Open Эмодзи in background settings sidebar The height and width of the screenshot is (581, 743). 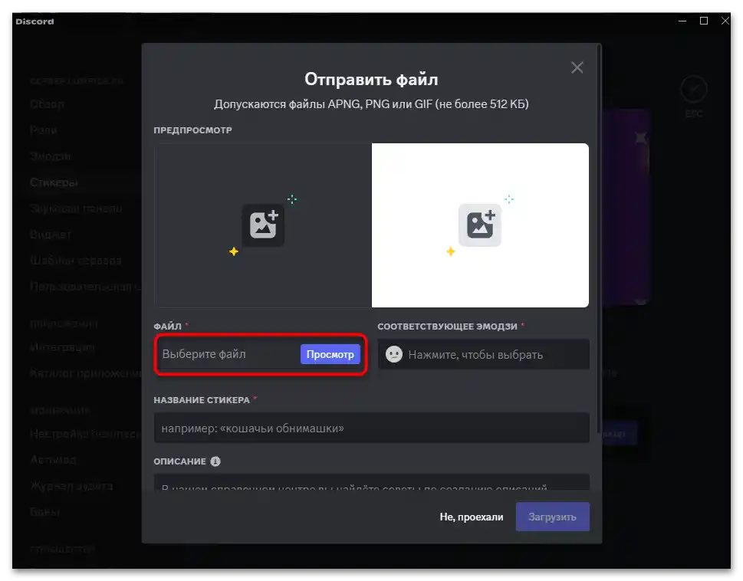click(51, 156)
